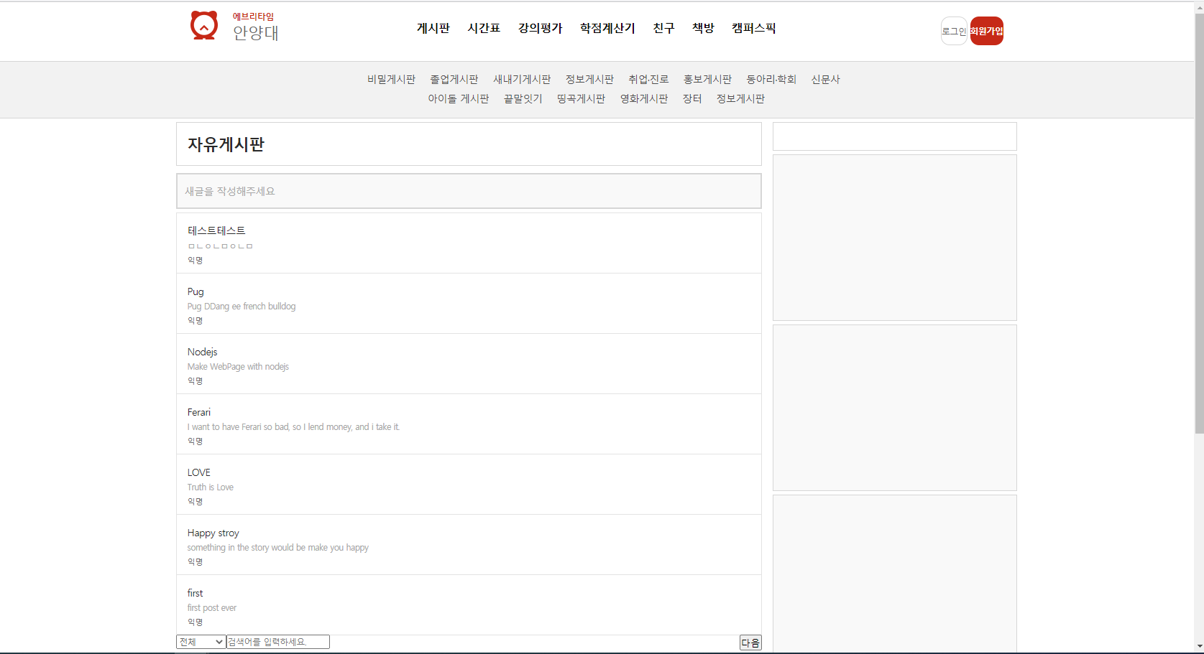Go to the 친구 friends page
Viewport: 1204px width, 654px height.
(x=663, y=28)
